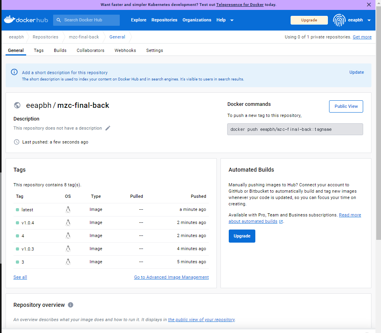Screen dimensions: 381x333
Task: Switch to the Webhooks tab
Action: [125, 50]
